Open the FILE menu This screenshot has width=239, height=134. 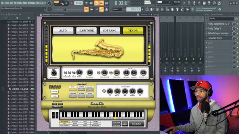click(3, 3)
